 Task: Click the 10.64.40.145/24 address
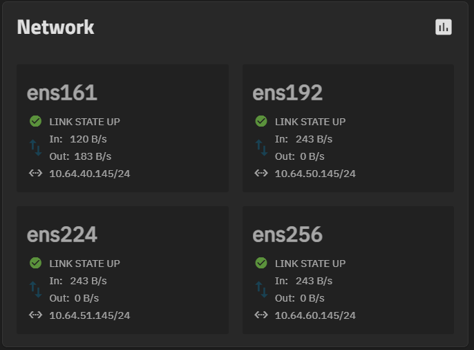point(90,174)
